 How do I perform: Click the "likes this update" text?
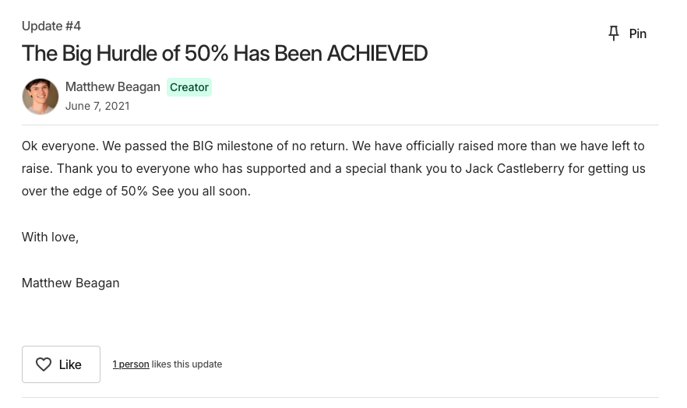pyautogui.click(x=187, y=364)
